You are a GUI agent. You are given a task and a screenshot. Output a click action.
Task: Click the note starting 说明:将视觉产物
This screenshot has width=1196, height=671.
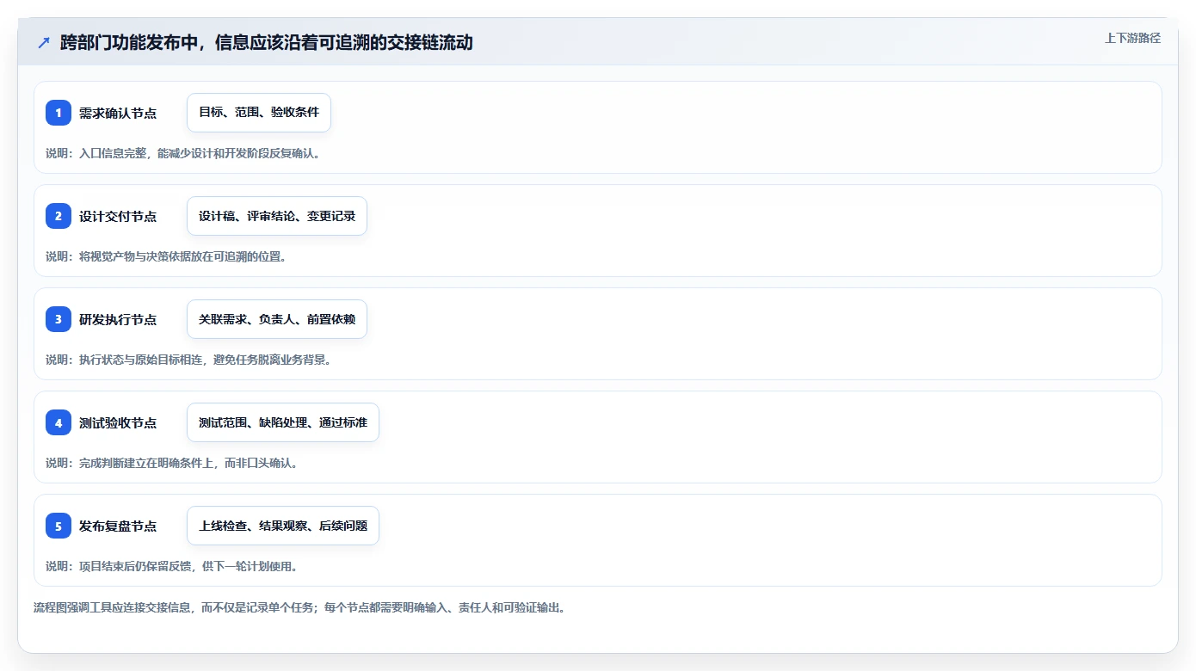(x=166, y=256)
